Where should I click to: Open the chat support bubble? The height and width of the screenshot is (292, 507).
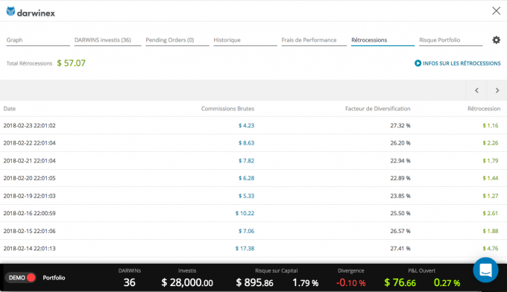tap(485, 270)
